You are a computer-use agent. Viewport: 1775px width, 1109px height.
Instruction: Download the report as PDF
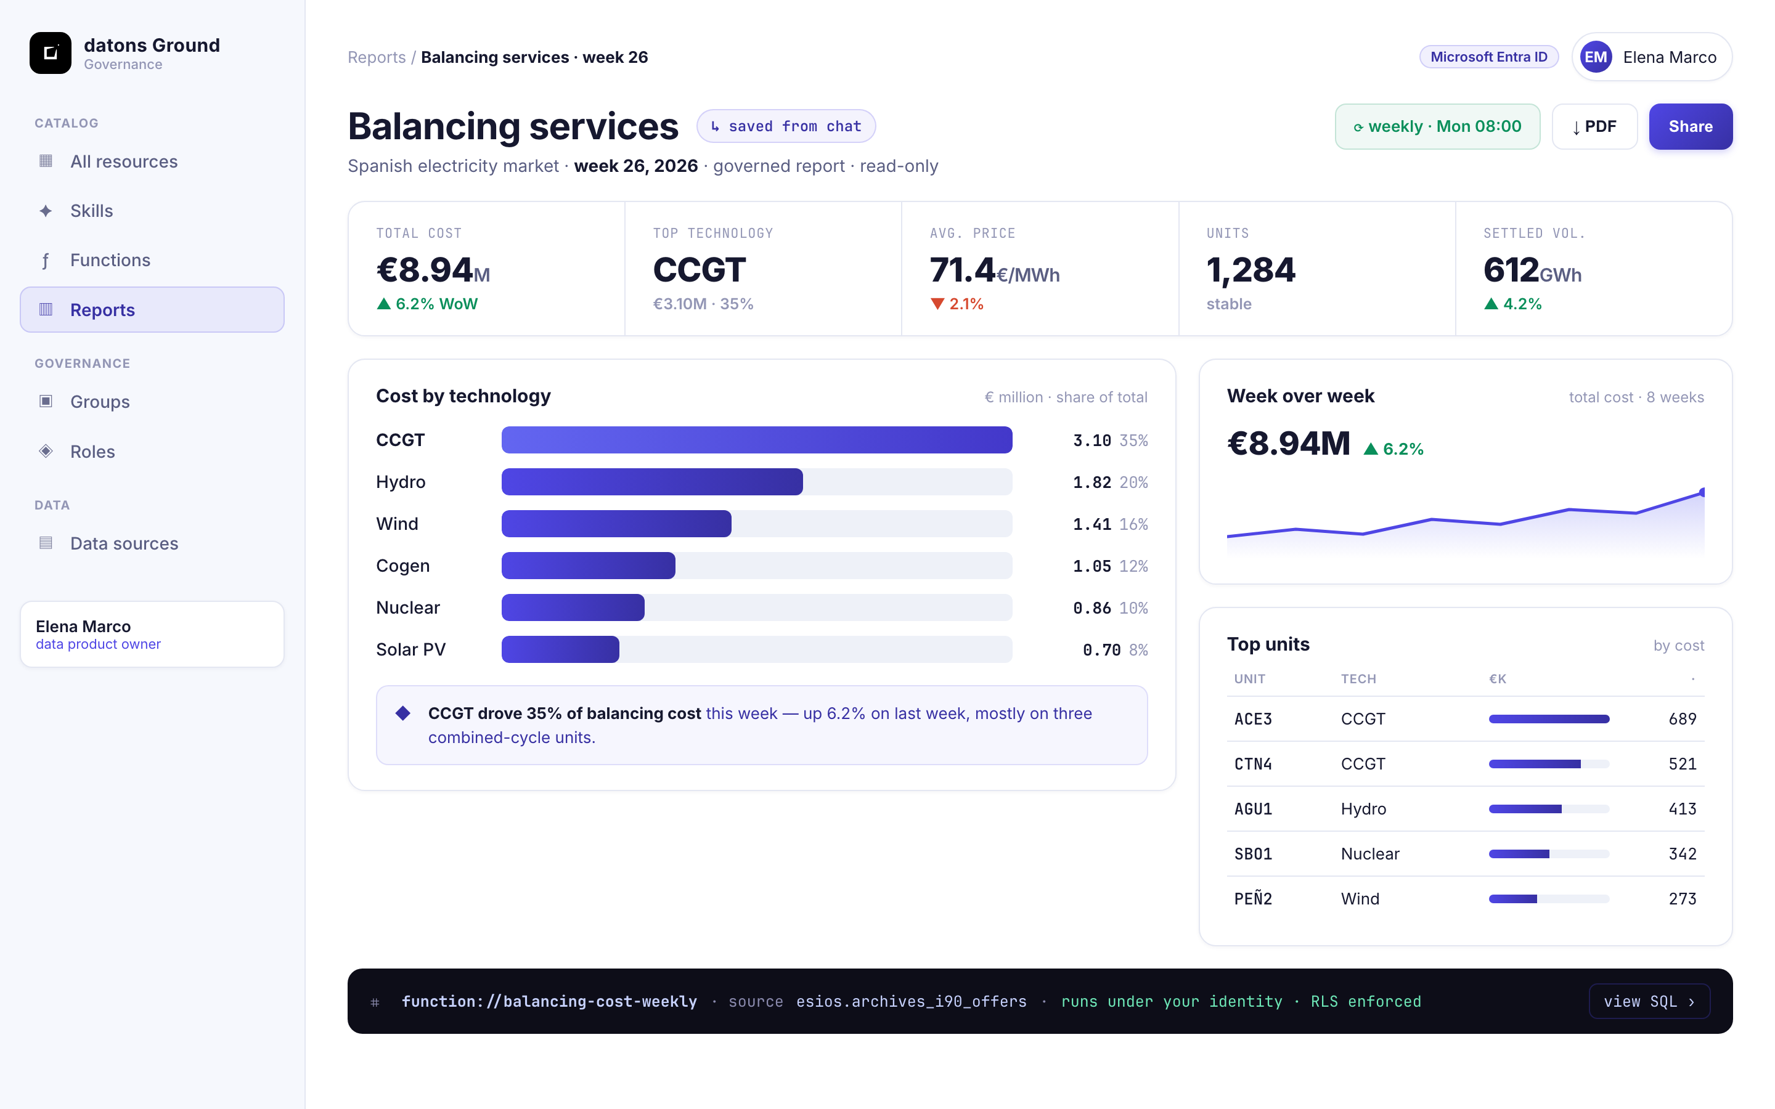(x=1594, y=126)
